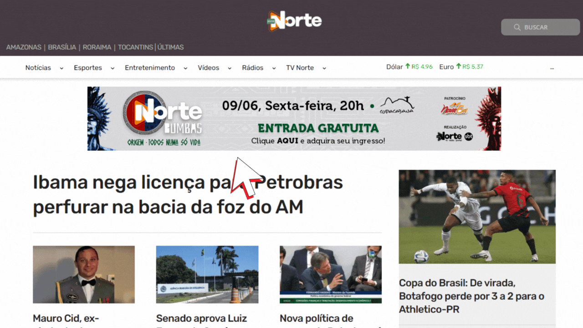Open the Mauro Cid article headline
Image resolution: width=583 pixels, height=328 pixels.
[x=66, y=320]
